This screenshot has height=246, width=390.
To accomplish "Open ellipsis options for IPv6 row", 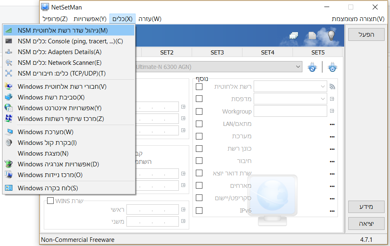I will (x=332, y=211).
